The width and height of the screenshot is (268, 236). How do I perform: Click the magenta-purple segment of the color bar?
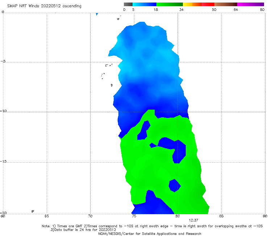click(251, 4)
